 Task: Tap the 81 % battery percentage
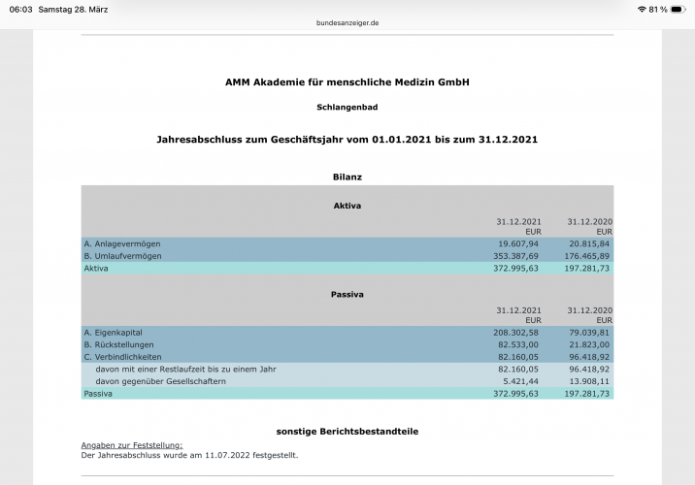click(x=657, y=9)
